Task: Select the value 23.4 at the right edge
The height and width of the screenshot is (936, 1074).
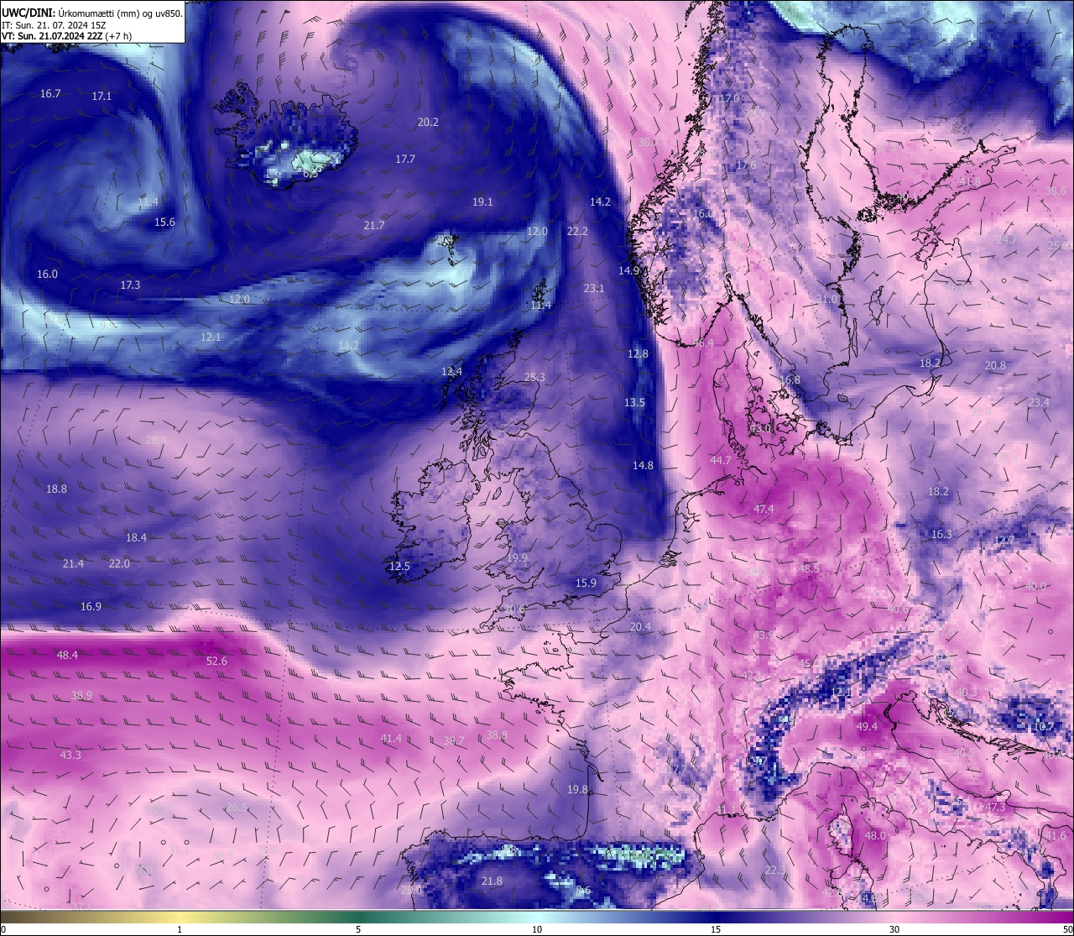Action: (1039, 403)
